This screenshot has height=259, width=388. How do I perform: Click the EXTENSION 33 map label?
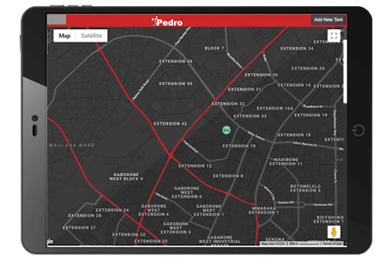pyautogui.click(x=250, y=116)
